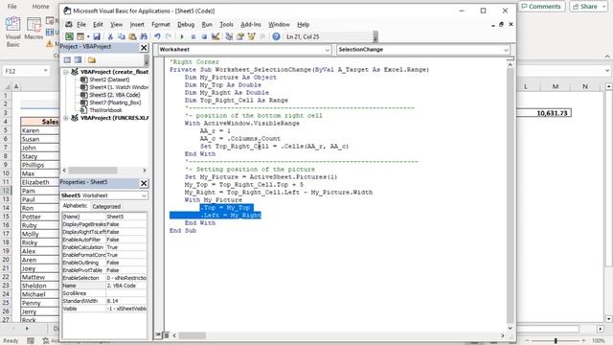
Task: Click View Code icon in Project panel
Action: pyautogui.click(x=67, y=59)
